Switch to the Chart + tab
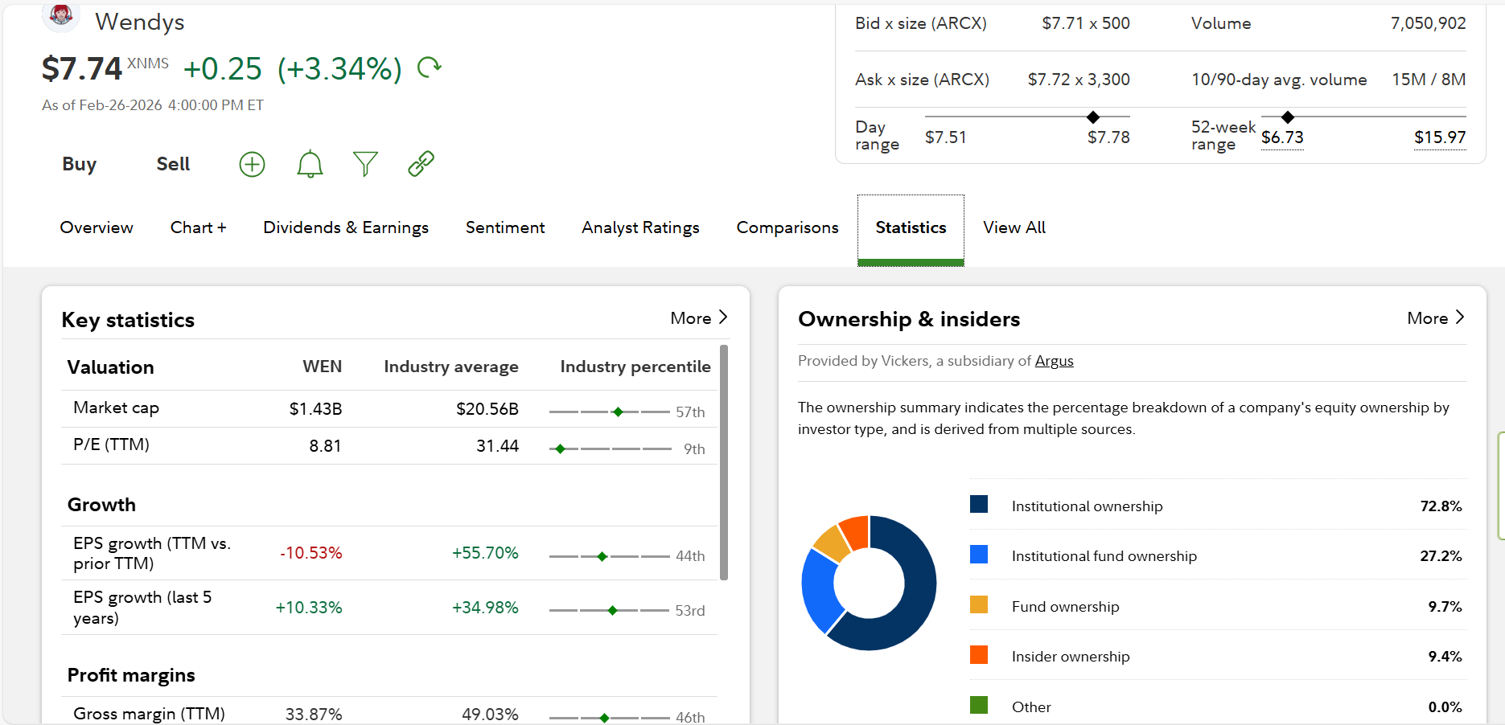Image resolution: width=1505 pixels, height=725 pixels. pyautogui.click(x=199, y=227)
